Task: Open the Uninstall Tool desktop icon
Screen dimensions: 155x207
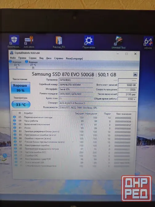Action: 118,42
